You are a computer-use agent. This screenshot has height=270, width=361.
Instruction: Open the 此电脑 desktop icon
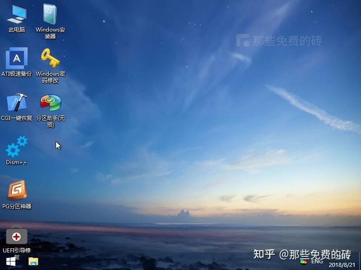coord(17,19)
